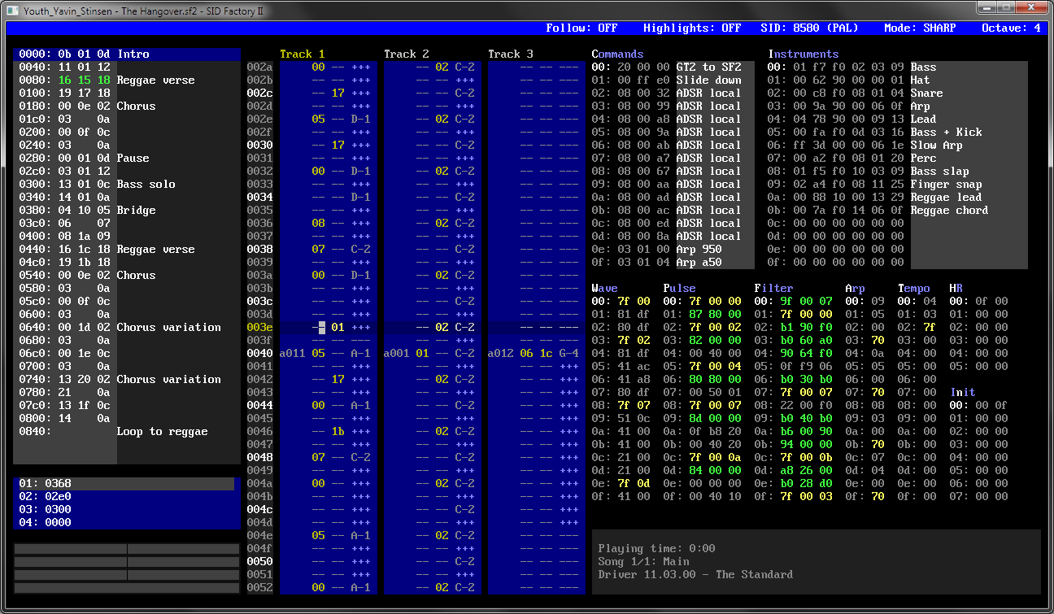The height and width of the screenshot is (614, 1054).
Task: Select command 01 Slide down
Action: click(673, 80)
